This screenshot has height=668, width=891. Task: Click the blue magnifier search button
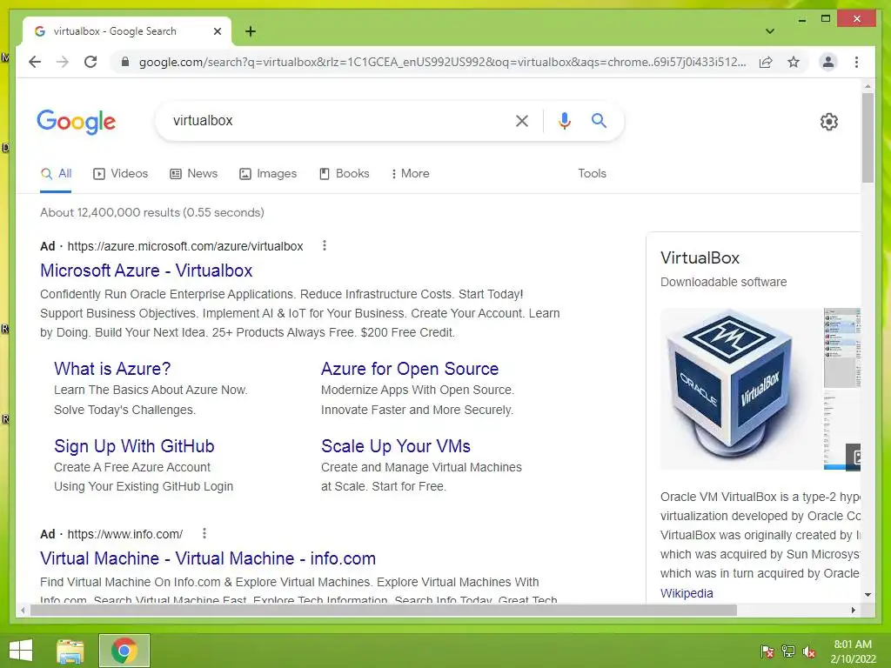tap(599, 120)
